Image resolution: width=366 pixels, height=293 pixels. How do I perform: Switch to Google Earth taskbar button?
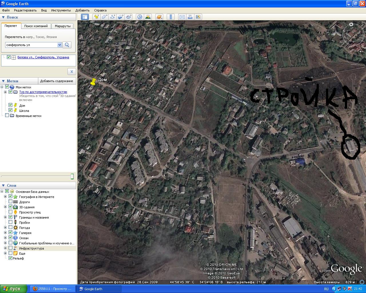pyautogui.click(x=99, y=289)
